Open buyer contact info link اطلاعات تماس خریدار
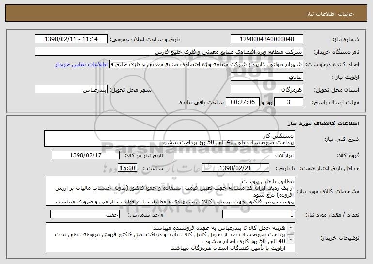 [x=81, y=65]
